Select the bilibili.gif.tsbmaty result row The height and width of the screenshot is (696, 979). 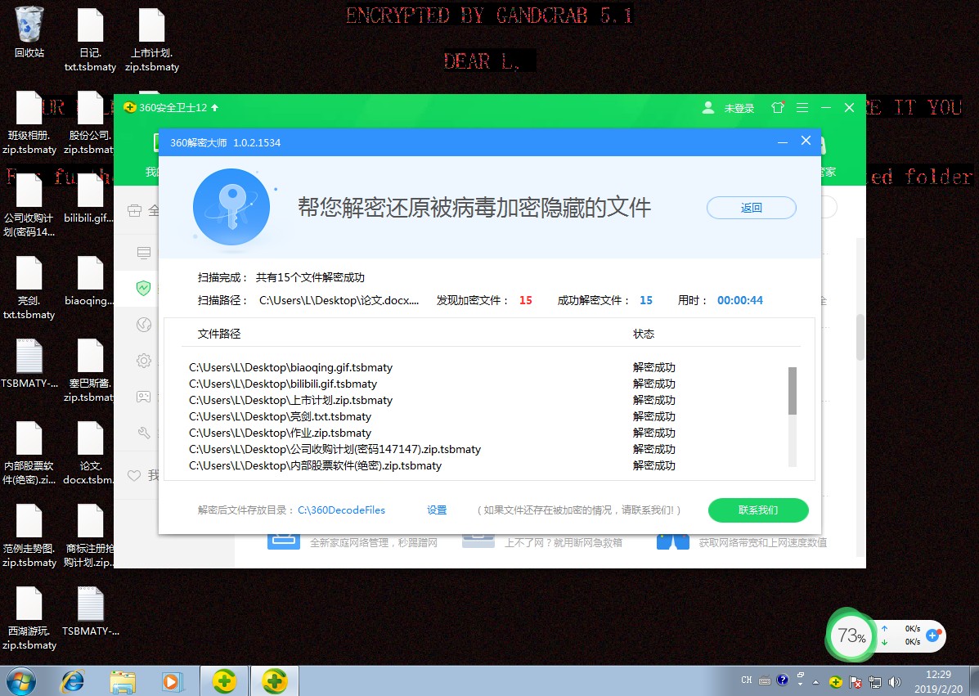click(x=431, y=384)
